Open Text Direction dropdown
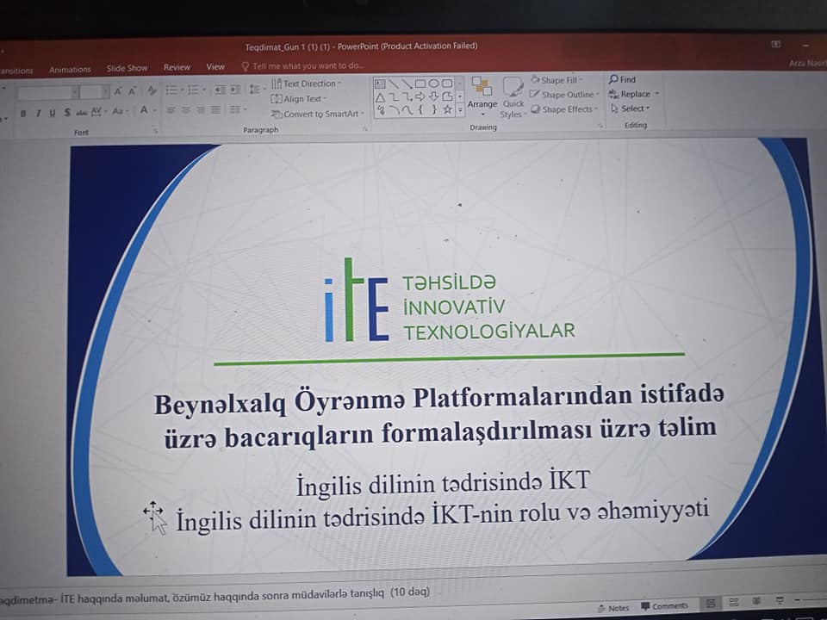 pyautogui.click(x=307, y=84)
